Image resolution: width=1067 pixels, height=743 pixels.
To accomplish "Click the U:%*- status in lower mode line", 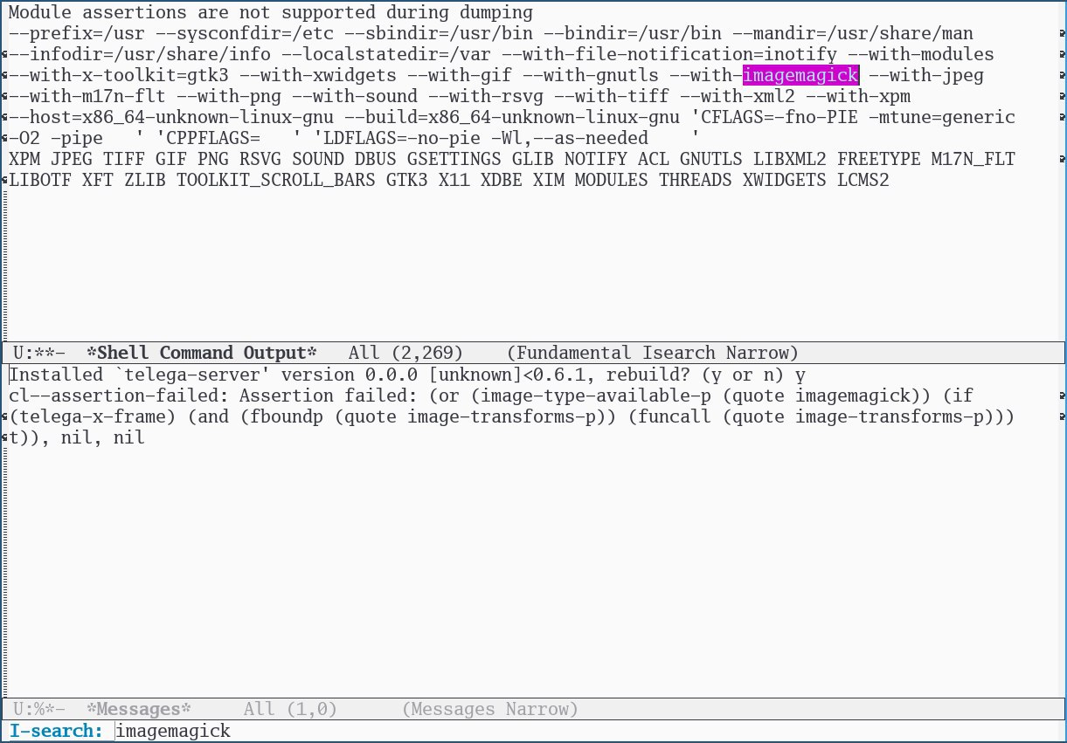I will 39,710.
